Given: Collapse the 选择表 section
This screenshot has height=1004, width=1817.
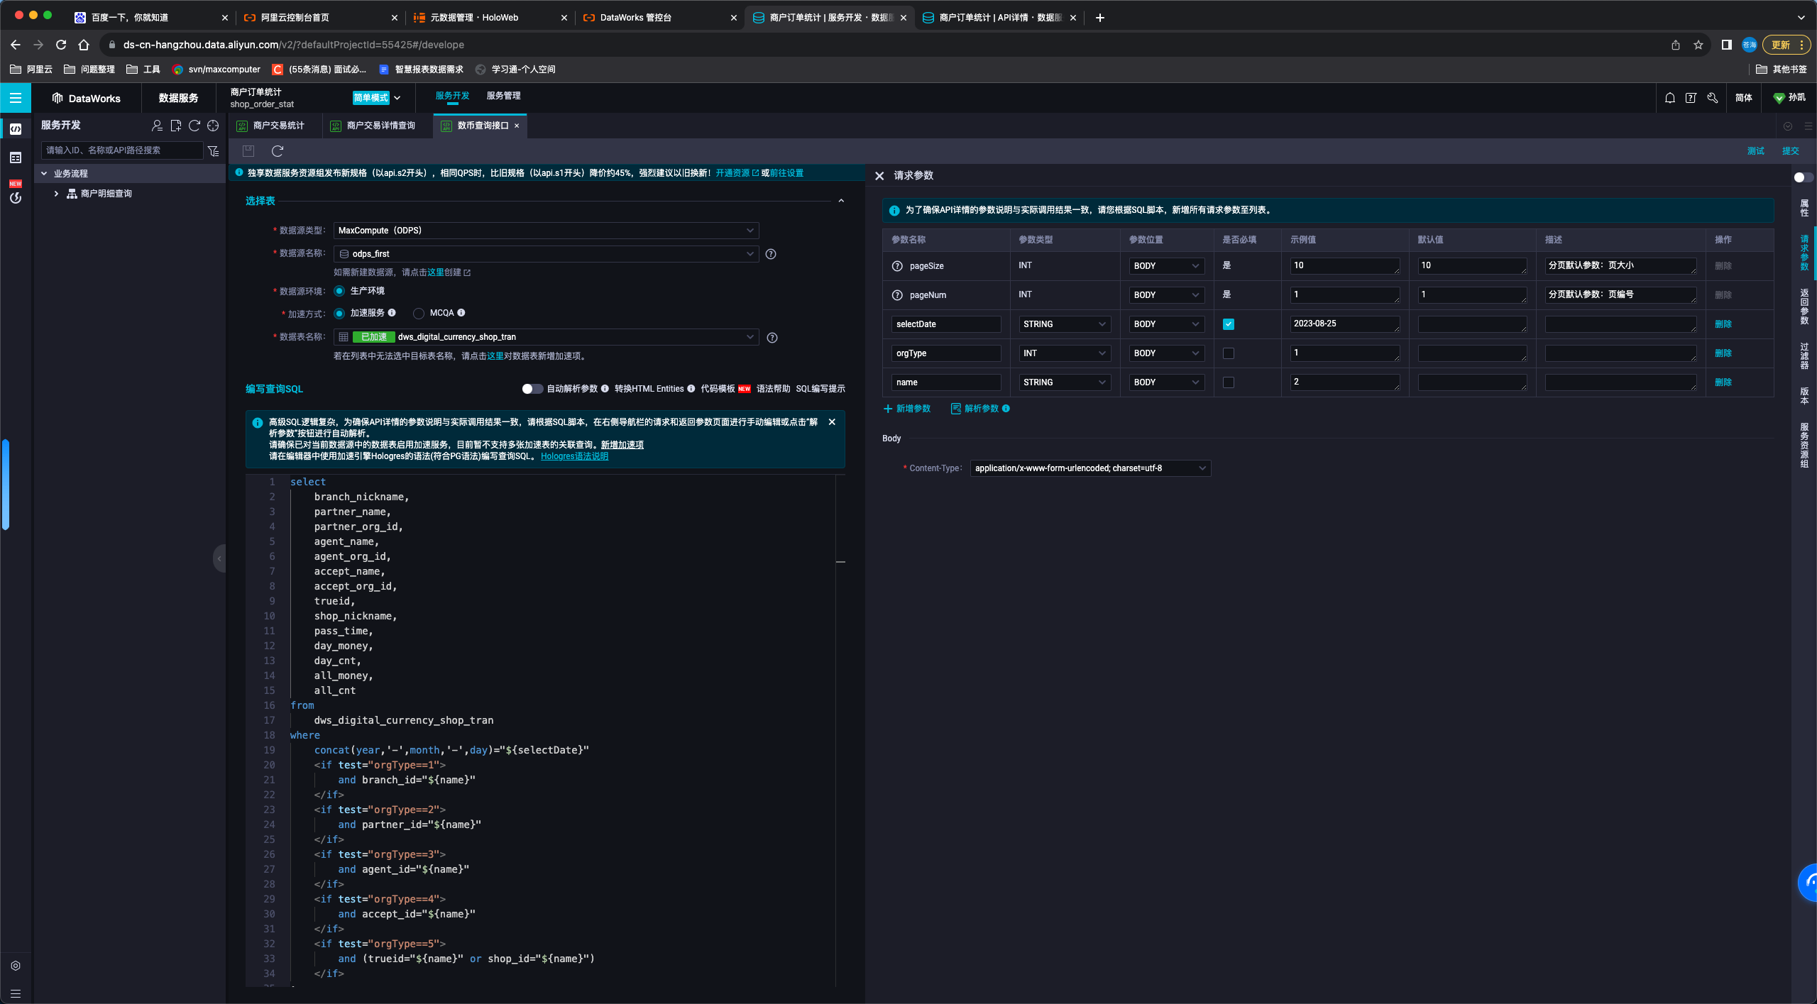Looking at the screenshot, I should coord(841,201).
